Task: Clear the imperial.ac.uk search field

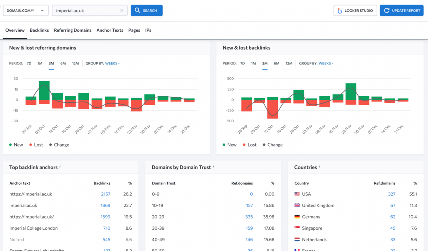Action: coord(122,11)
